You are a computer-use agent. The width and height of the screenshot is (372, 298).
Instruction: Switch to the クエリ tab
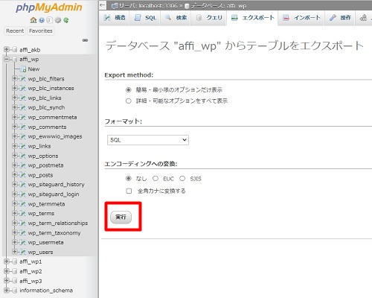tap(209, 18)
